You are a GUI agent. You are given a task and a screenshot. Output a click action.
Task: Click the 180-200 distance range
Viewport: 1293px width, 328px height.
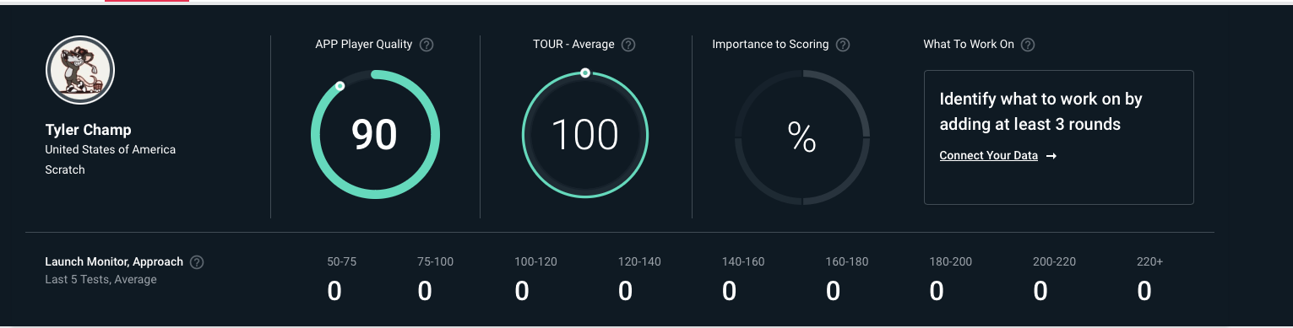[x=950, y=262]
